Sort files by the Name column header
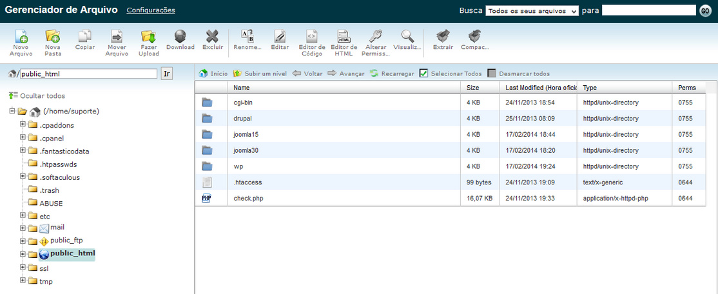 coord(242,88)
